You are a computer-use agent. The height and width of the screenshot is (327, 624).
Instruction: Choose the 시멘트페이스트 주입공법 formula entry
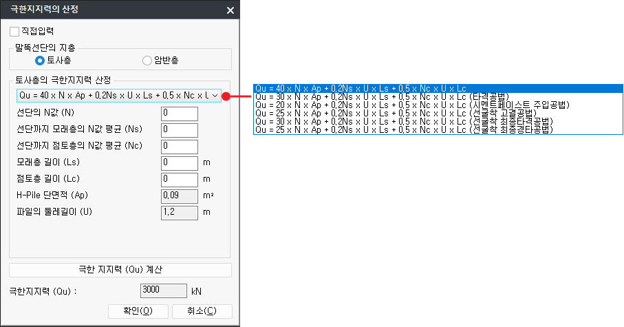402,105
